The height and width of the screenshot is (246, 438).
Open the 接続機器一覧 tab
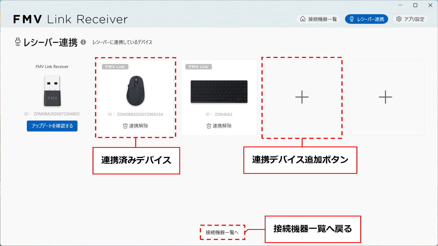318,19
